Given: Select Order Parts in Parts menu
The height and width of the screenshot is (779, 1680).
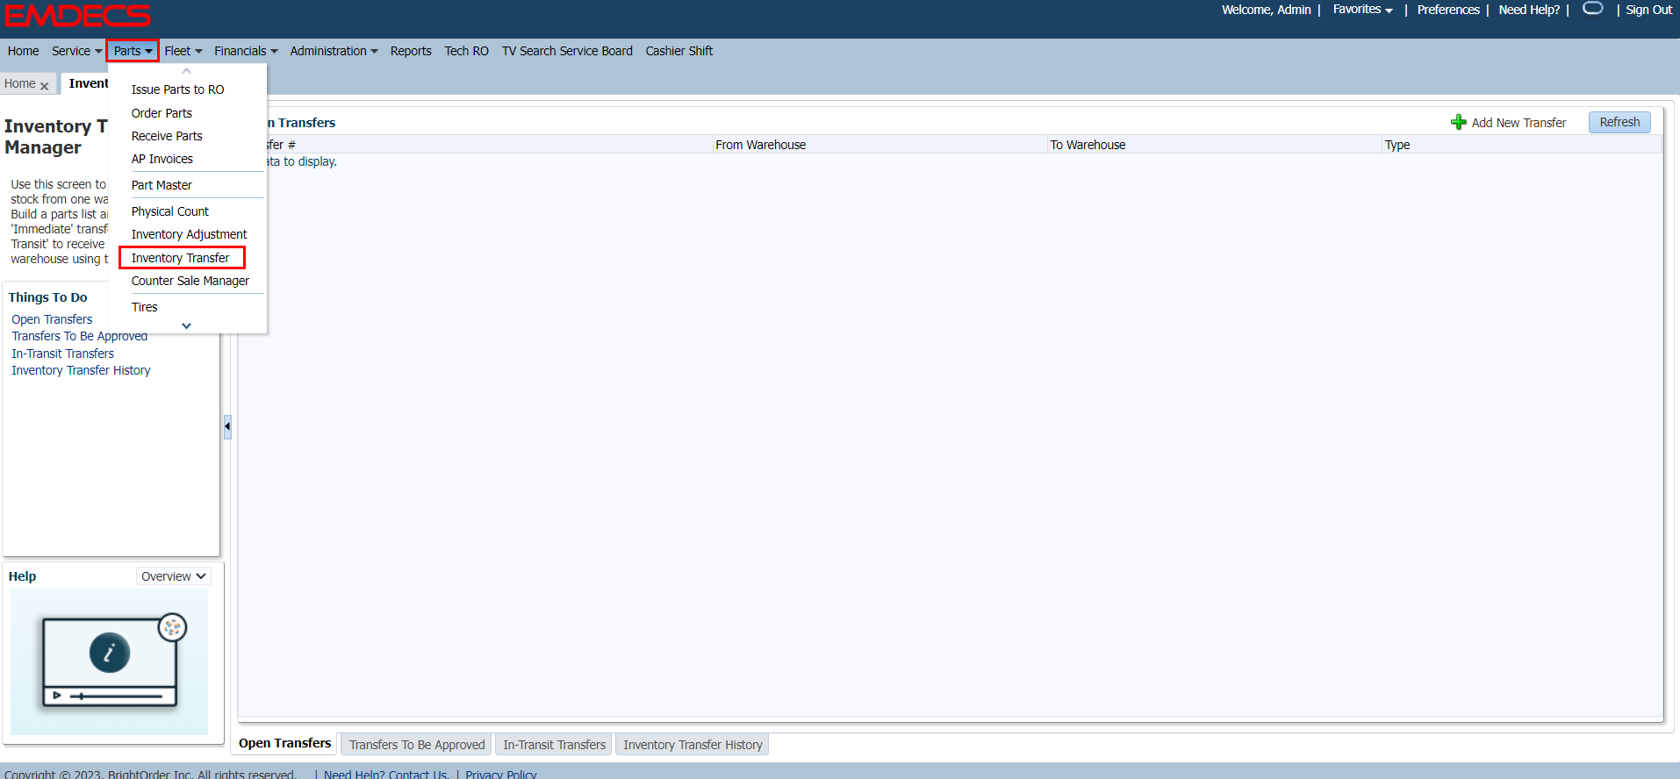Looking at the screenshot, I should click(162, 113).
